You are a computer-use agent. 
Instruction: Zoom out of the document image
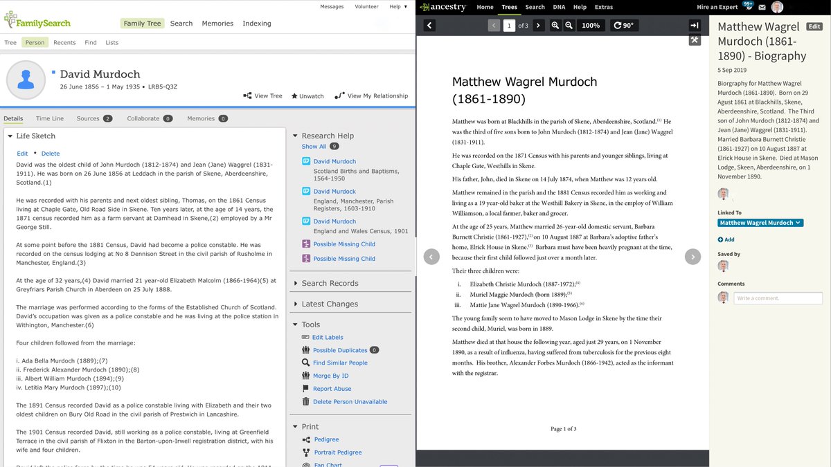coord(569,25)
